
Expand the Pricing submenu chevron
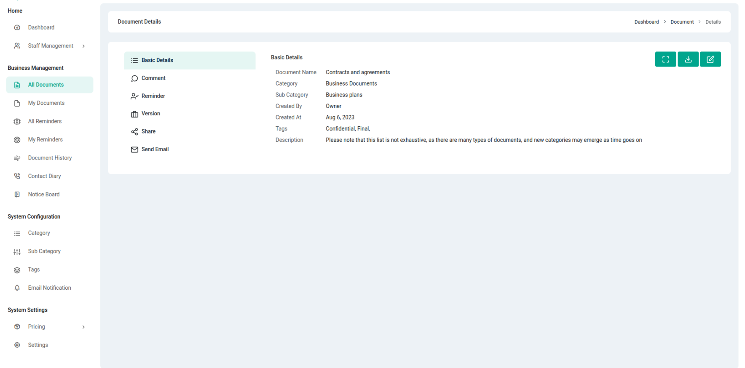83,327
